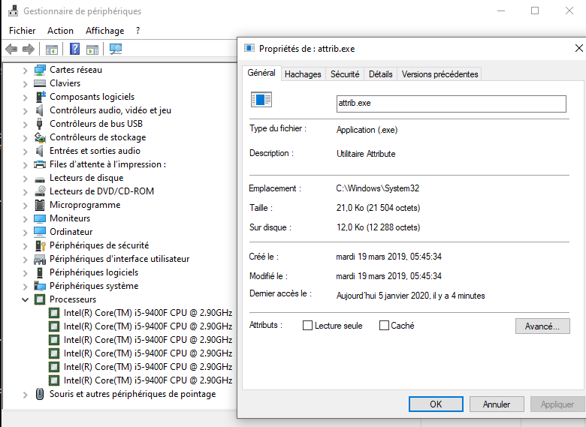This screenshot has width=586, height=427.
Task: Expand the Lecteurs de disque node
Action: (25, 178)
